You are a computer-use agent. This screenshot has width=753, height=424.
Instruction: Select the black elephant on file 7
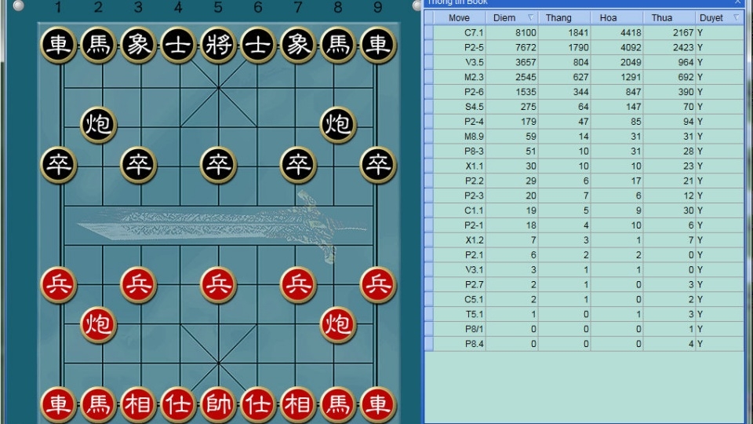(298, 46)
